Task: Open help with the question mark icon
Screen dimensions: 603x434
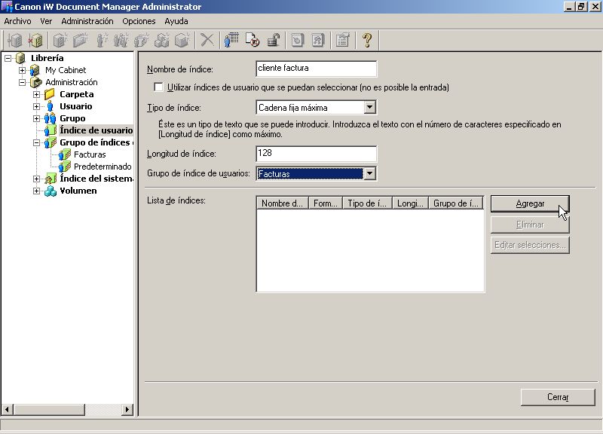Action: pyautogui.click(x=367, y=40)
